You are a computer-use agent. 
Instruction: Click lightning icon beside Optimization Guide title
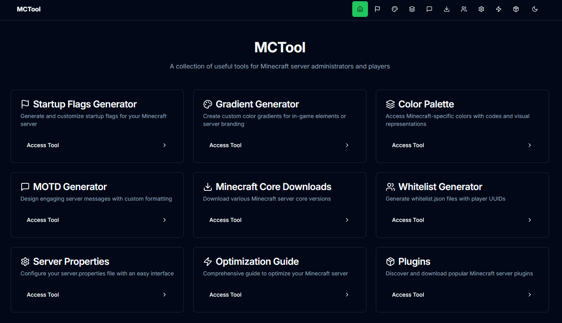(208, 262)
